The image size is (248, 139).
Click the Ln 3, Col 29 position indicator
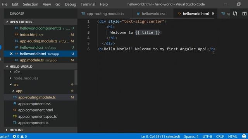point(160,136)
